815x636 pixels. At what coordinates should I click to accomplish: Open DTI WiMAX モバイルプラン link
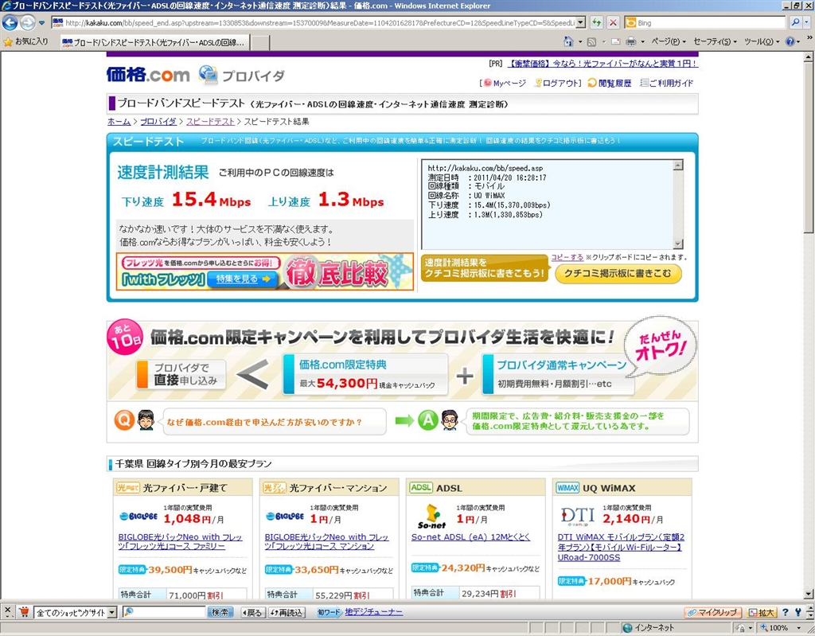(x=621, y=547)
